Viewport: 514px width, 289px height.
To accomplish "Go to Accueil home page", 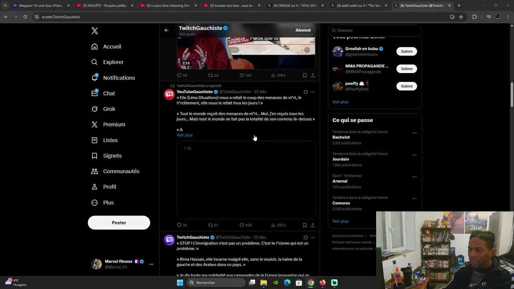I will (x=106, y=47).
